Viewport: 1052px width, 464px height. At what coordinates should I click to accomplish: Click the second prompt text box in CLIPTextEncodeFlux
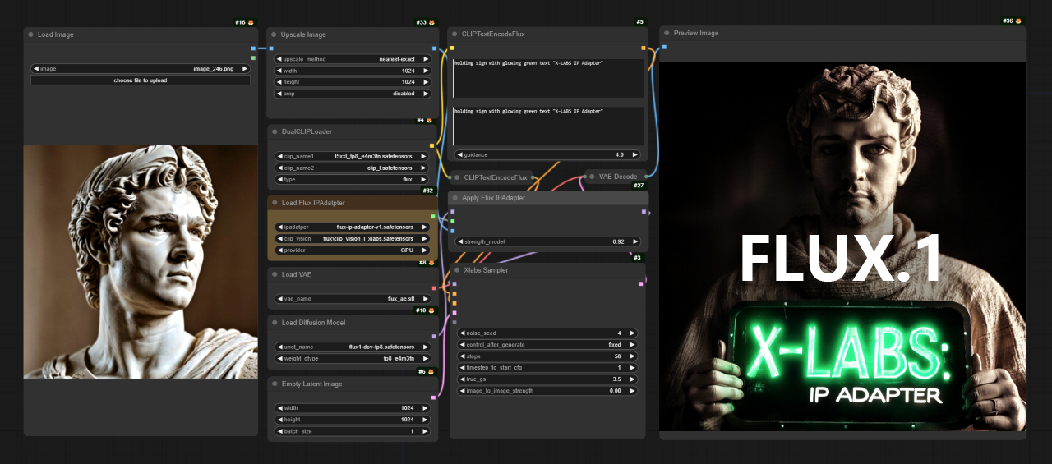pyautogui.click(x=548, y=126)
